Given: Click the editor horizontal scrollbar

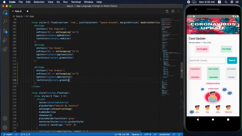Looking at the screenshot, I should click(81, 131).
